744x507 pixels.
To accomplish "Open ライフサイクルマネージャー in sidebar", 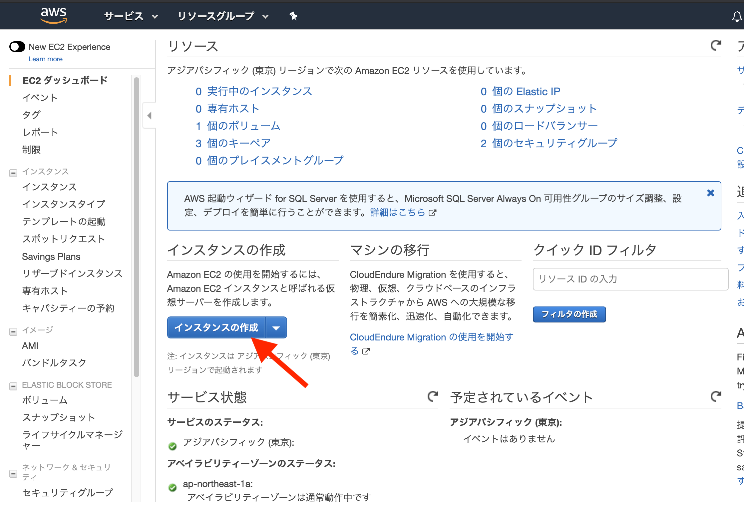I will pos(72,440).
